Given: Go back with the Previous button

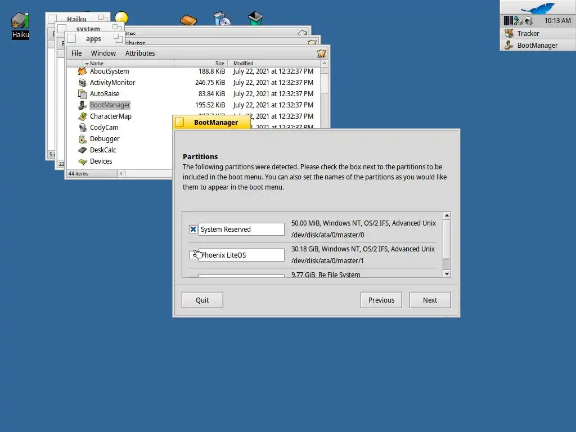Looking at the screenshot, I should point(381,300).
